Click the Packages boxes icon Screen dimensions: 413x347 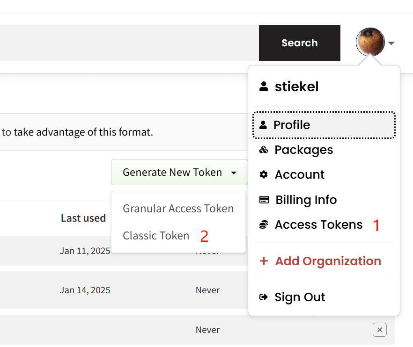click(x=263, y=150)
